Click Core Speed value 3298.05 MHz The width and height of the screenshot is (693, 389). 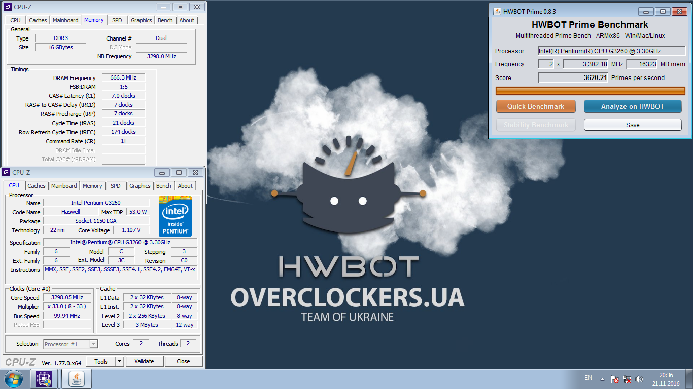(x=67, y=297)
